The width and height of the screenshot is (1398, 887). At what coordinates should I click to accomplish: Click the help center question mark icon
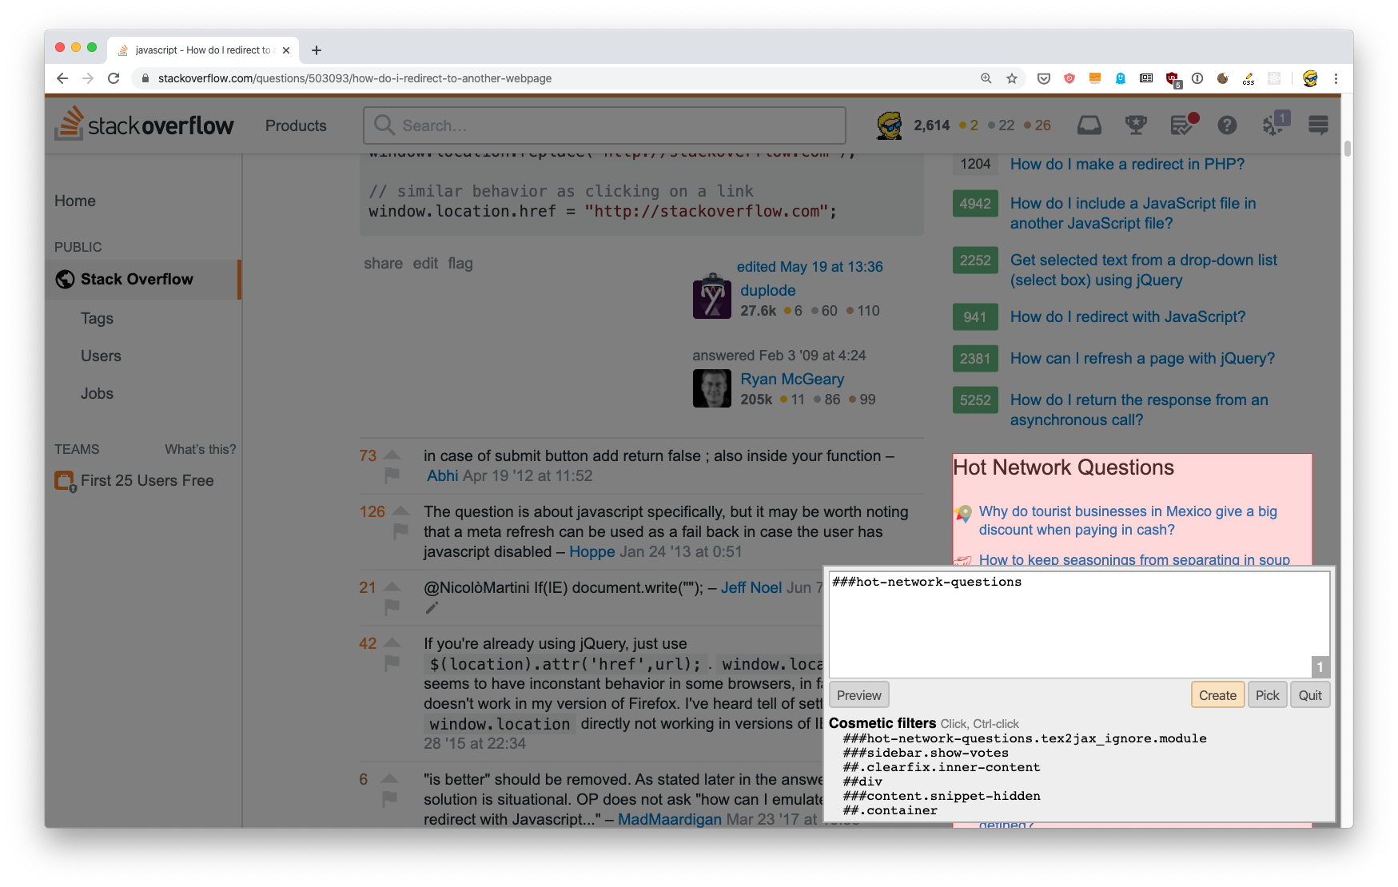[x=1227, y=125]
